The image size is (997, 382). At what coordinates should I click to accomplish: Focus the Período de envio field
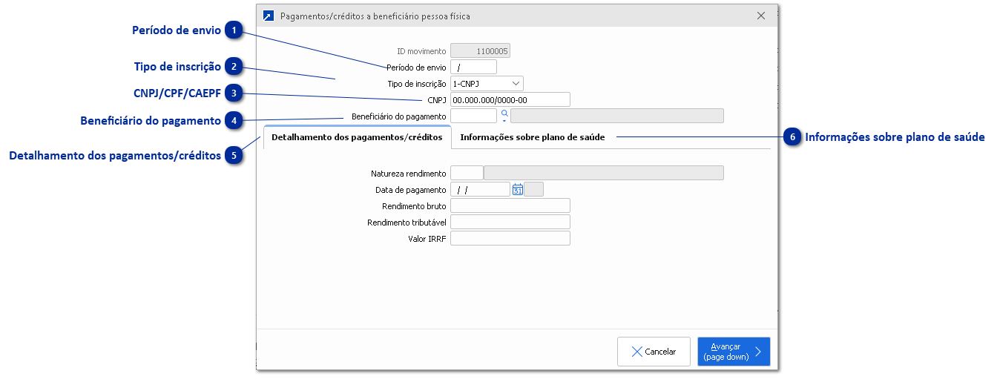(x=473, y=67)
